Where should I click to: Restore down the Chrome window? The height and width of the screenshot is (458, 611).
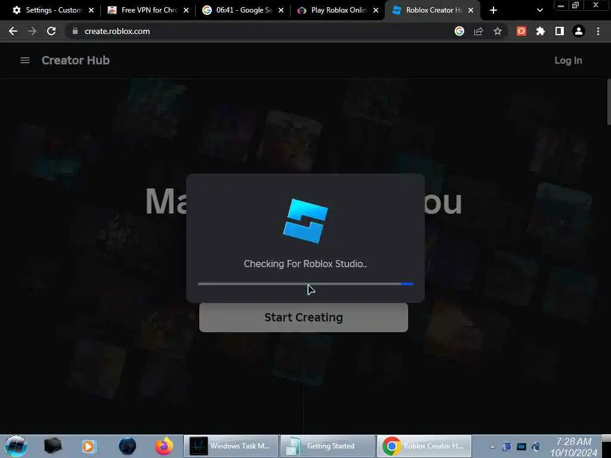(576, 5)
